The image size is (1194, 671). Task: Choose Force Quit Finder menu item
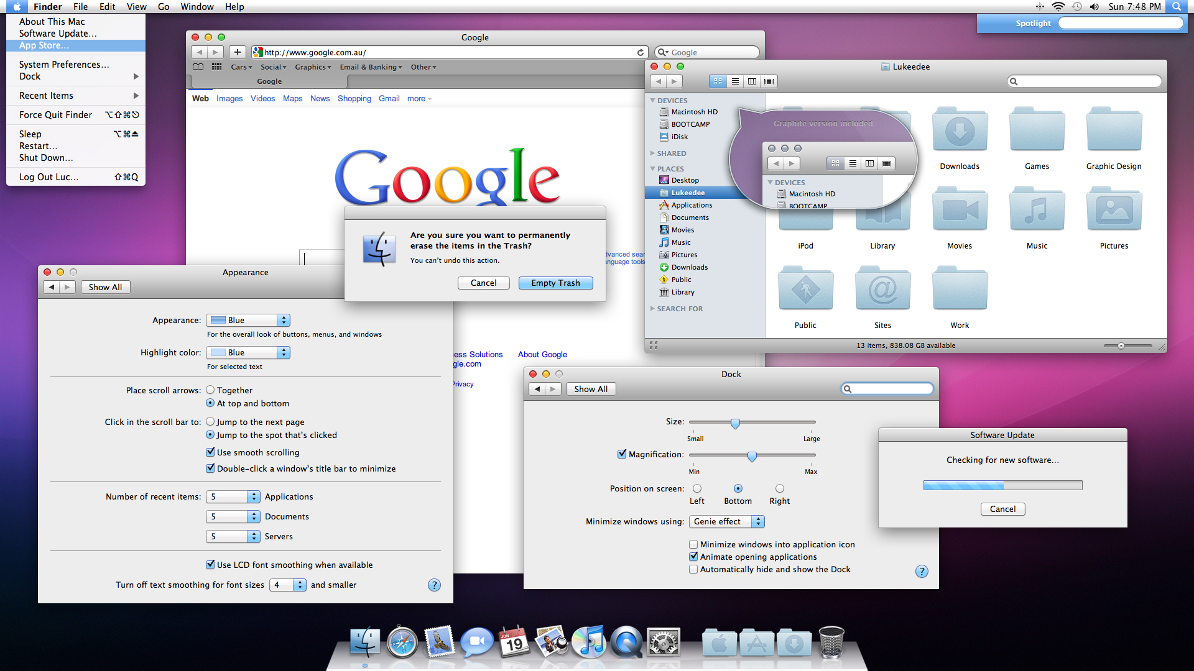(76, 114)
